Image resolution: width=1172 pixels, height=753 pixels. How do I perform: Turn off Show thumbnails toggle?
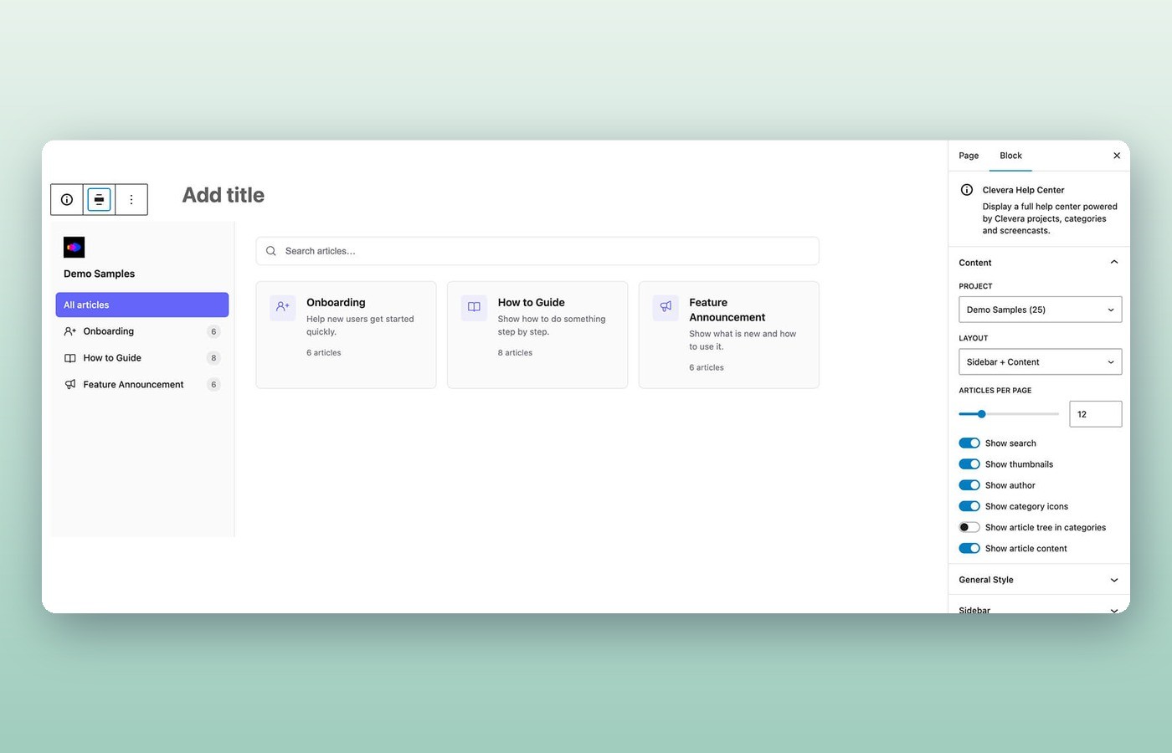coord(969,464)
